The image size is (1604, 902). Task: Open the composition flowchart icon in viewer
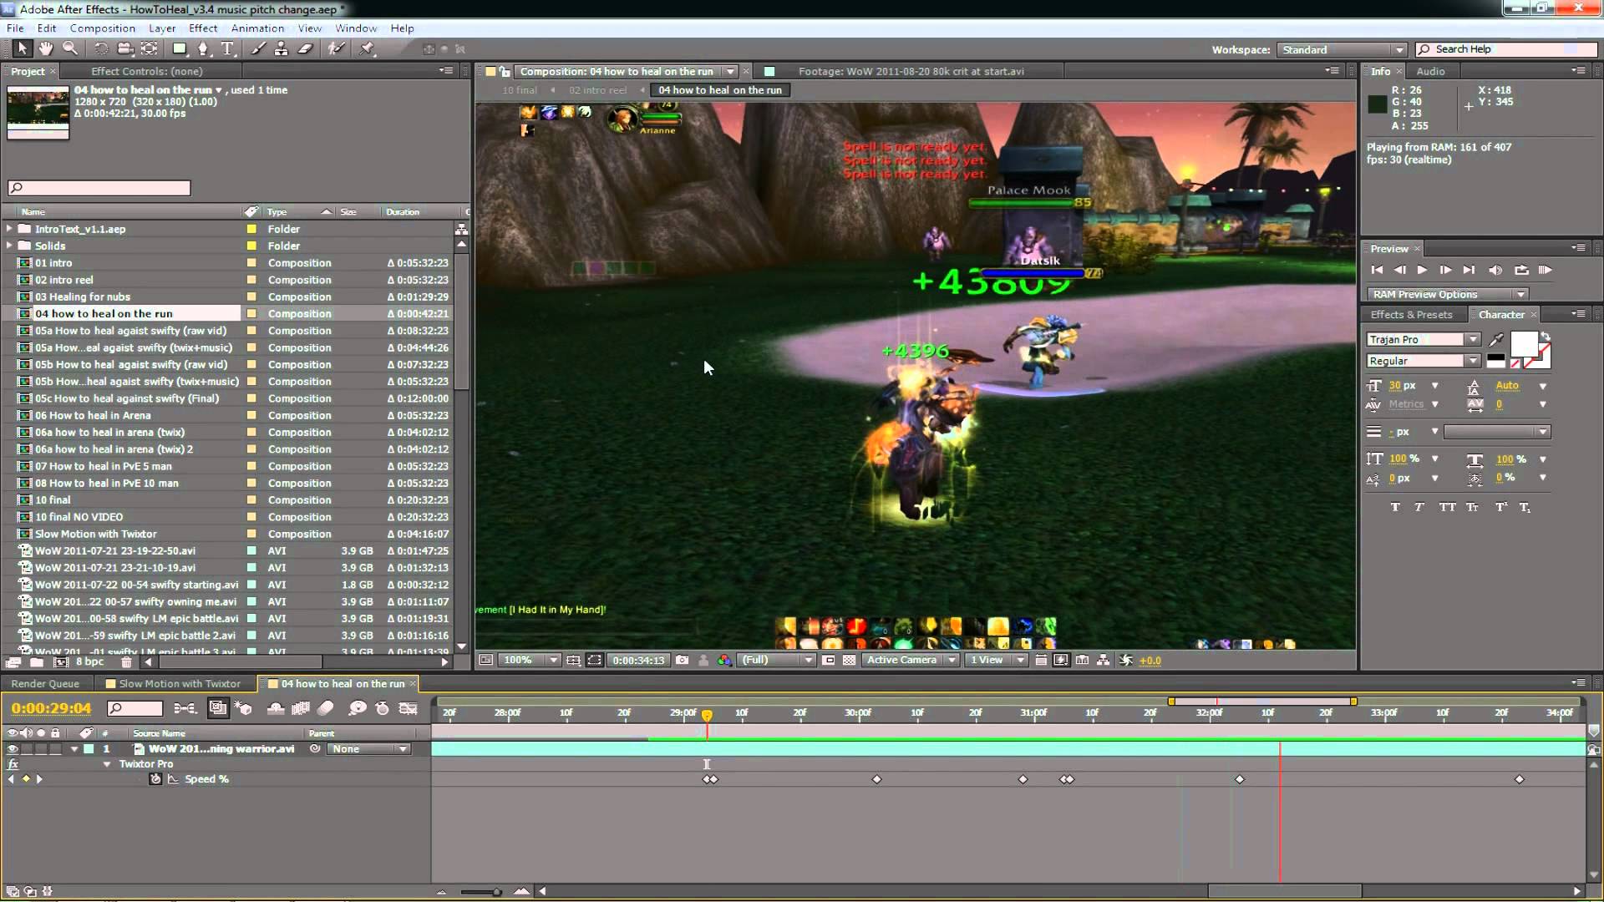click(1104, 660)
